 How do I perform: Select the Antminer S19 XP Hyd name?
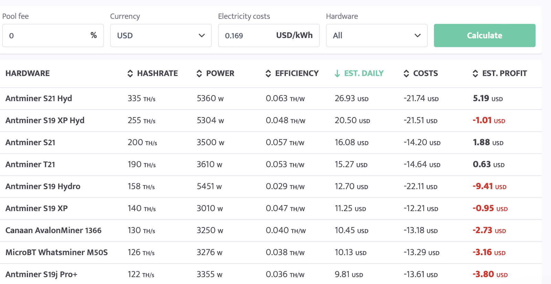pos(45,121)
